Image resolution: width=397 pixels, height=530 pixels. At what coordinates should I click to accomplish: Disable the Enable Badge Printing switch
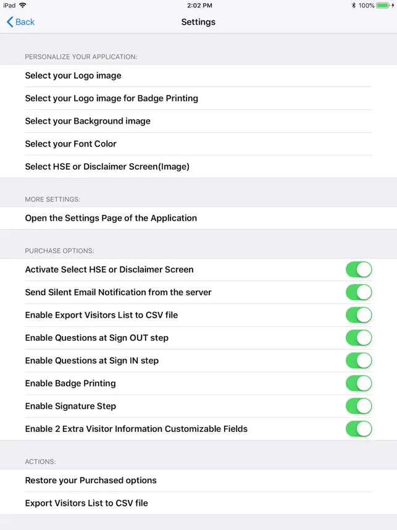tap(359, 384)
